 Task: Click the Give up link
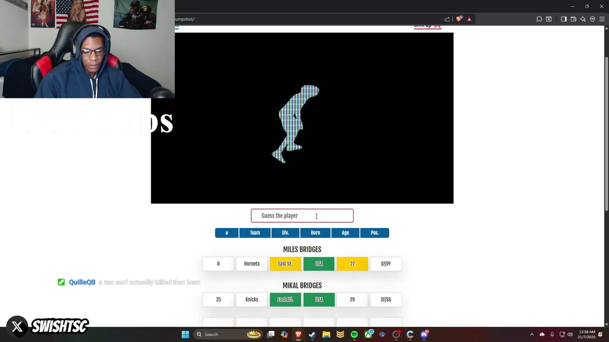[427, 26]
